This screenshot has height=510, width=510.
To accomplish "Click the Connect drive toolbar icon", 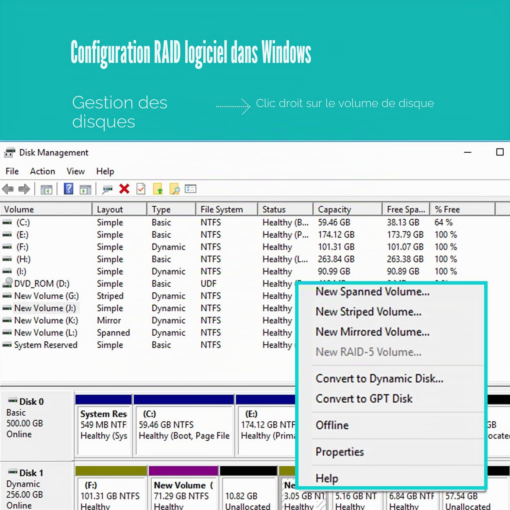I will (x=107, y=189).
